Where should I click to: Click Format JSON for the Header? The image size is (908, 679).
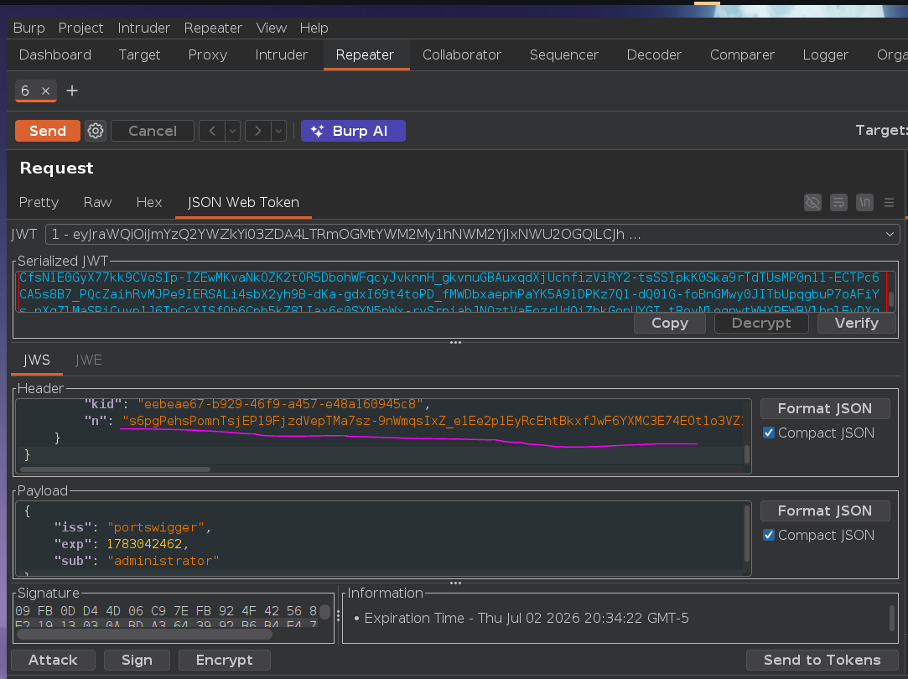click(825, 409)
